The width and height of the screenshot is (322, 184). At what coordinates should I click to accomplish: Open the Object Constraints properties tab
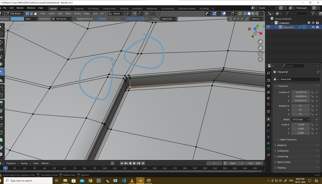click(x=268, y=143)
